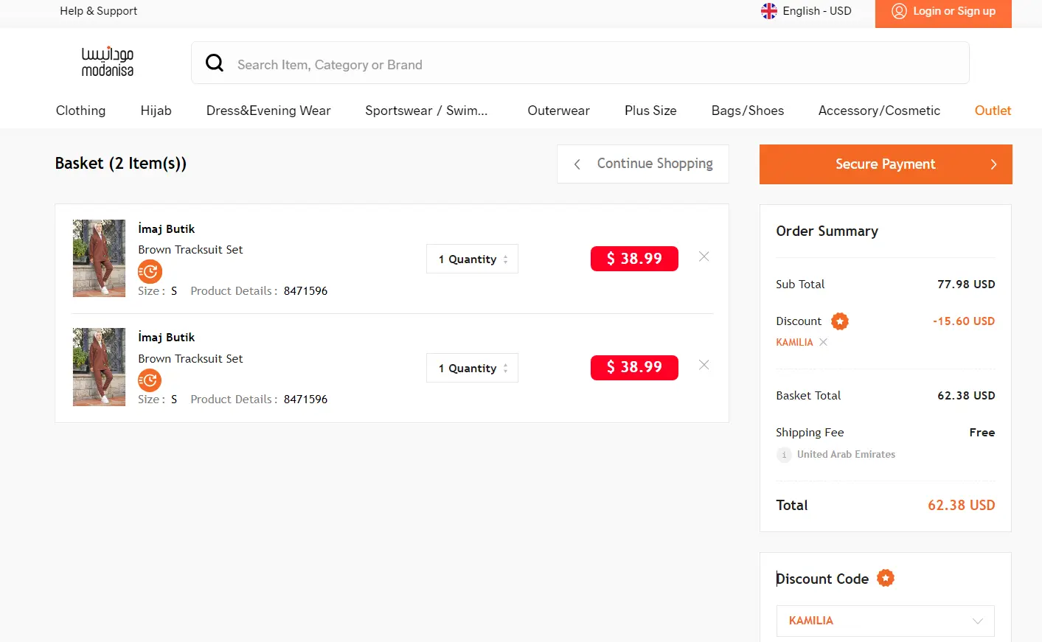Click the search input field
Viewport: 1042px width, 642px height.
[580, 63]
